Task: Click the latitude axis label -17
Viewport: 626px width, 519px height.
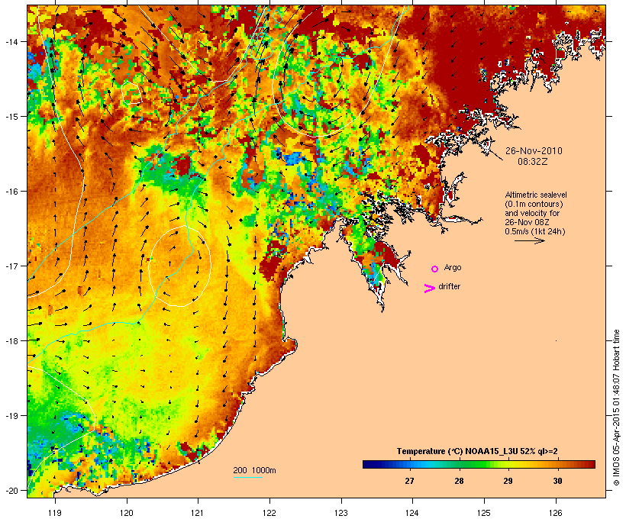Action: 11,266
